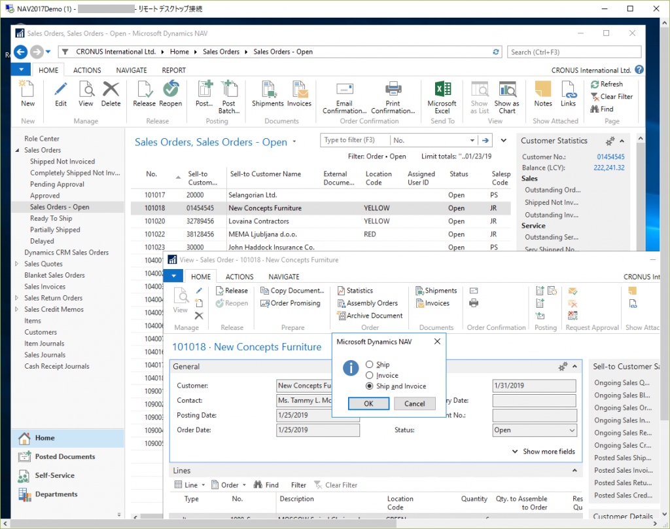Click Cancel in the posting dialog
670x529 pixels.
[x=414, y=404]
